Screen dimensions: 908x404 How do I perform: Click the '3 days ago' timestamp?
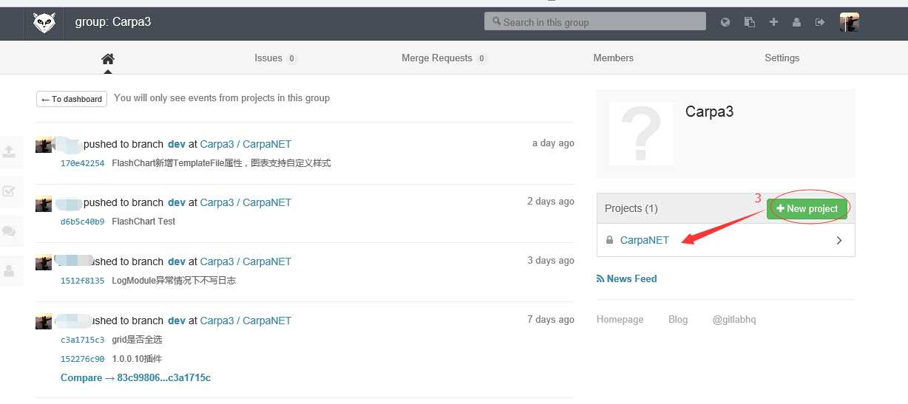[x=550, y=261]
